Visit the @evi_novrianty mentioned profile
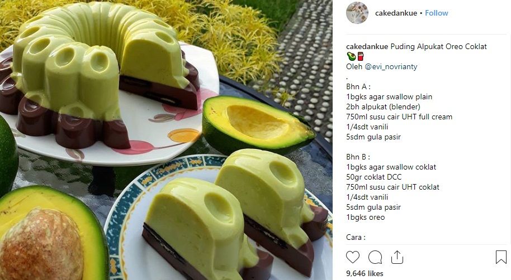Viewport: 511px width, 280px height. (x=391, y=67)
